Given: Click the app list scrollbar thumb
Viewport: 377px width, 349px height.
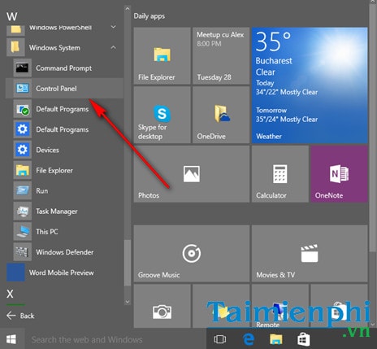Looking at the screenshot, I should (128, 263).
